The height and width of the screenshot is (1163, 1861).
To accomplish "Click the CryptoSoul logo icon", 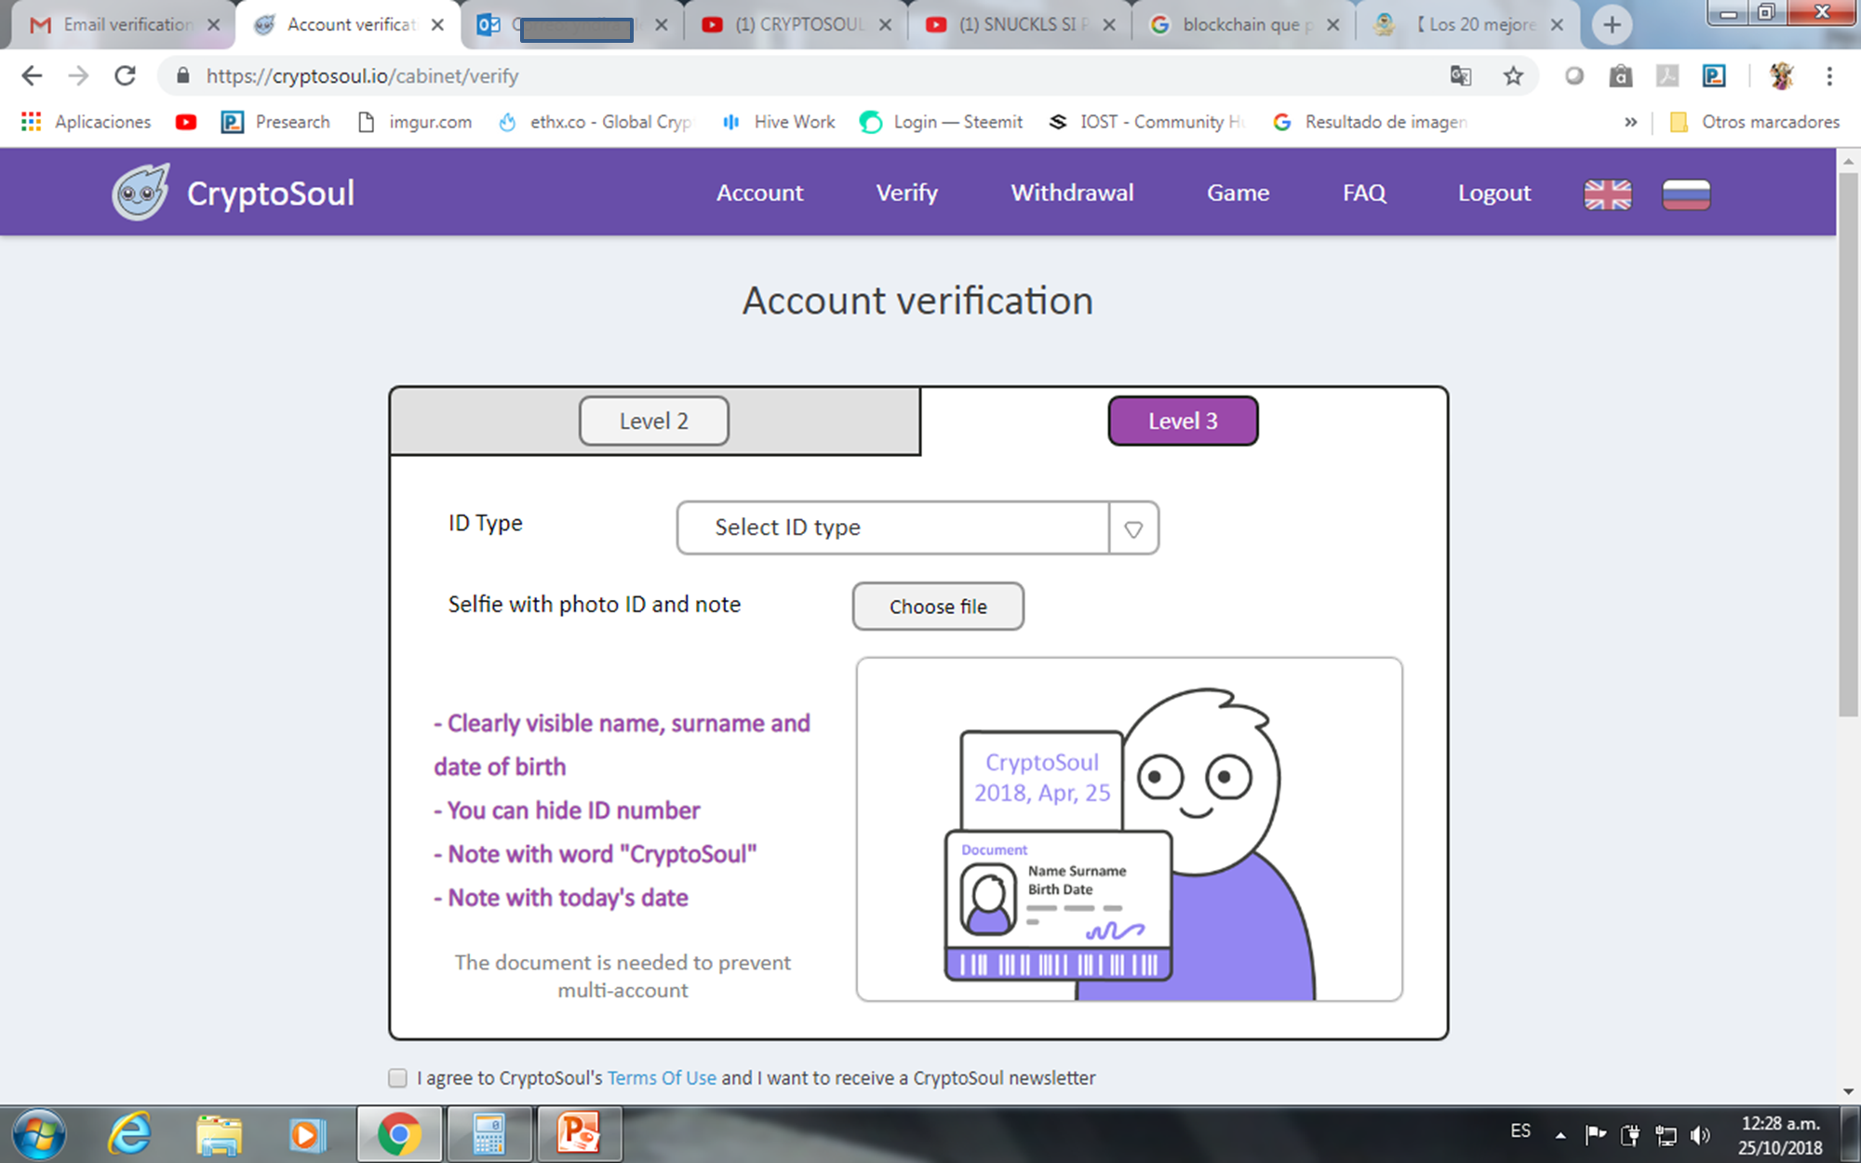I will [x=141, y=193].
